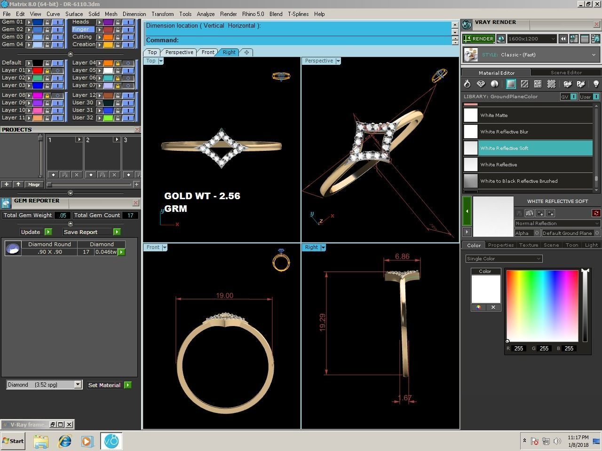The width and height of the screenshot is (602, 451).
Task: Click the color wheel icon under Color swatch
Action: tap(478, 307)
